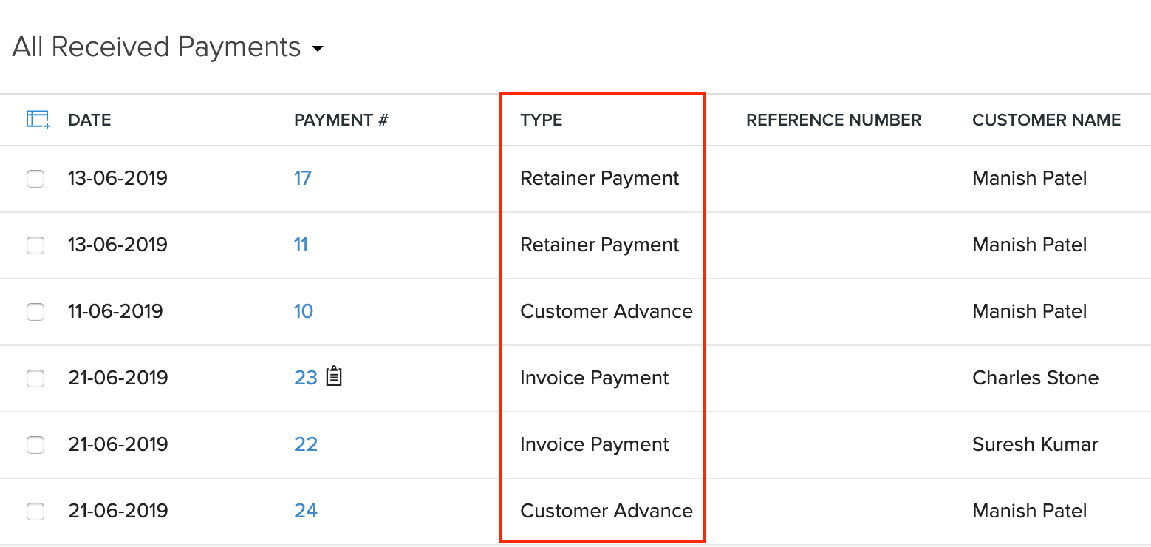Image resolution: width=1151 pixels, height=547 pixels.
Task: Open payment number 17
Action: [x=303, y=178]
